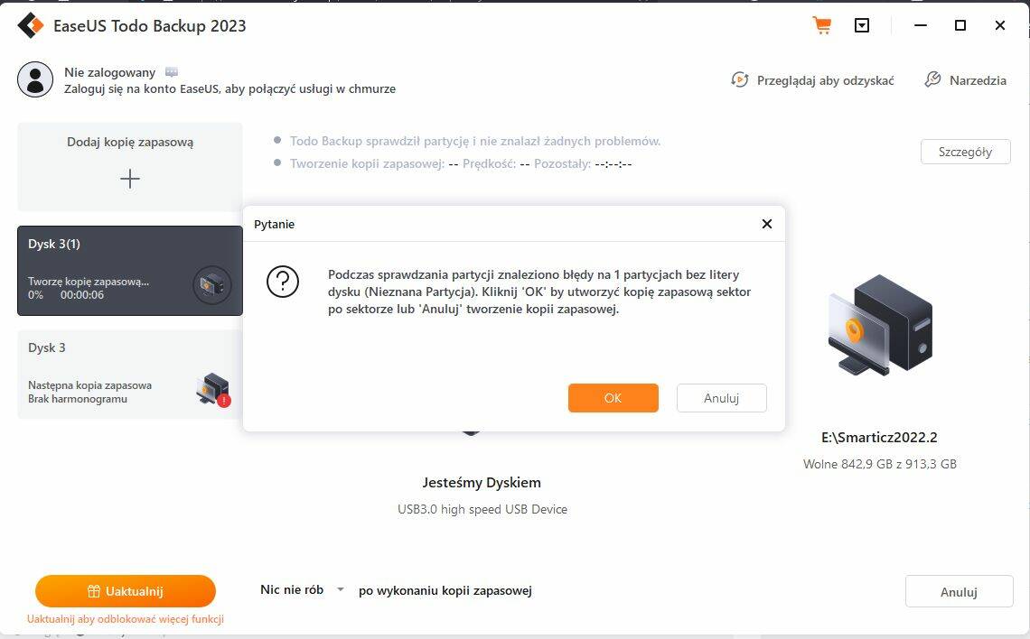Open the title bar dropdown menu icon
Screen dimensions: 1030x639
click(862, 25)
